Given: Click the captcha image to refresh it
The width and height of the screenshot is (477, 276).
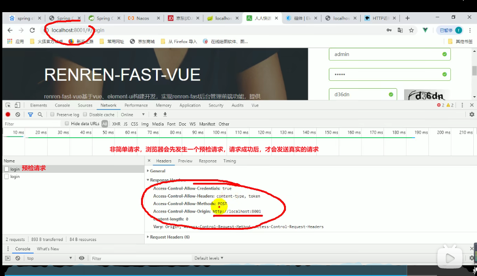Looking at the screenshot, I should point(427,95).
